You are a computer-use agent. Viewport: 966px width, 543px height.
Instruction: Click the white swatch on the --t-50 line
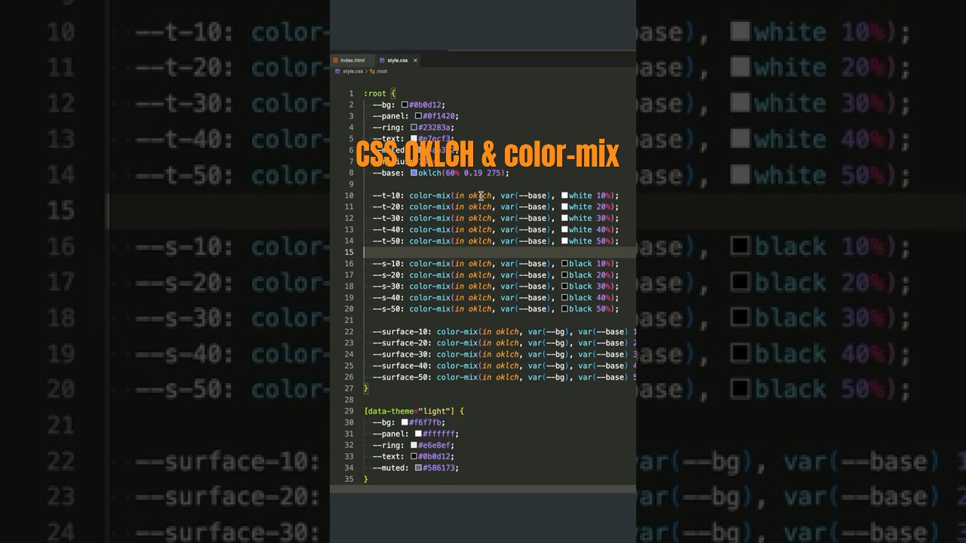tap(565, 241)
